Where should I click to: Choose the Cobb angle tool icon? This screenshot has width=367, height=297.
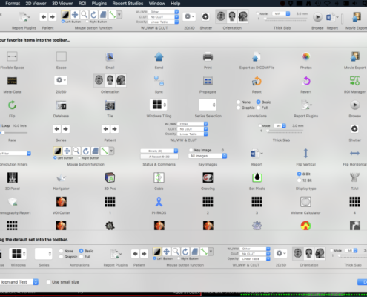coord(159,177)
